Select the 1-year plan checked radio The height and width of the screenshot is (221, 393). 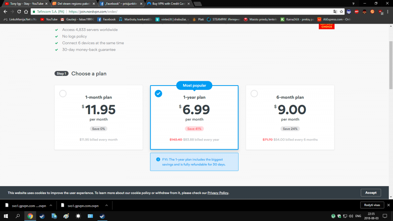click(158, 93)
